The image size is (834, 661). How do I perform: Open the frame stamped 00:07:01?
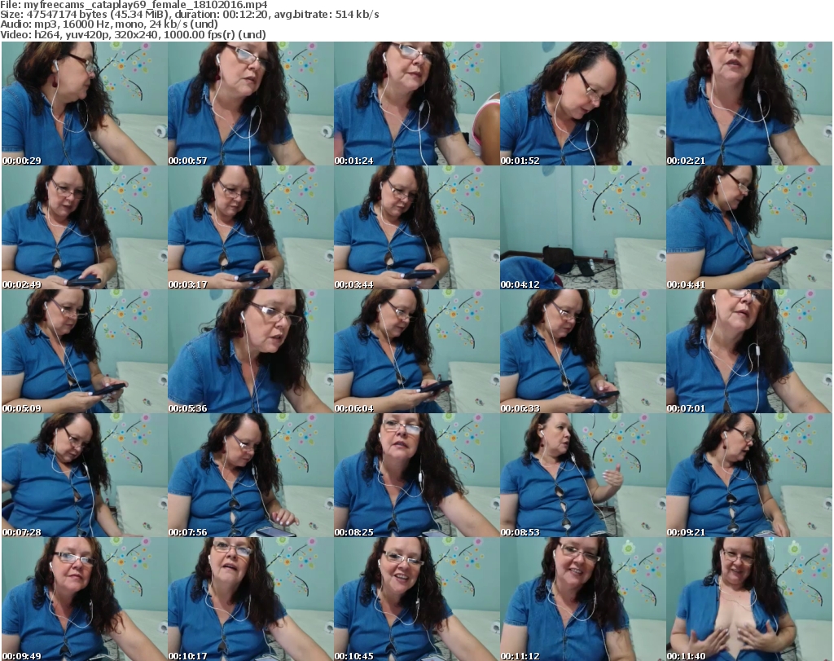749,351
